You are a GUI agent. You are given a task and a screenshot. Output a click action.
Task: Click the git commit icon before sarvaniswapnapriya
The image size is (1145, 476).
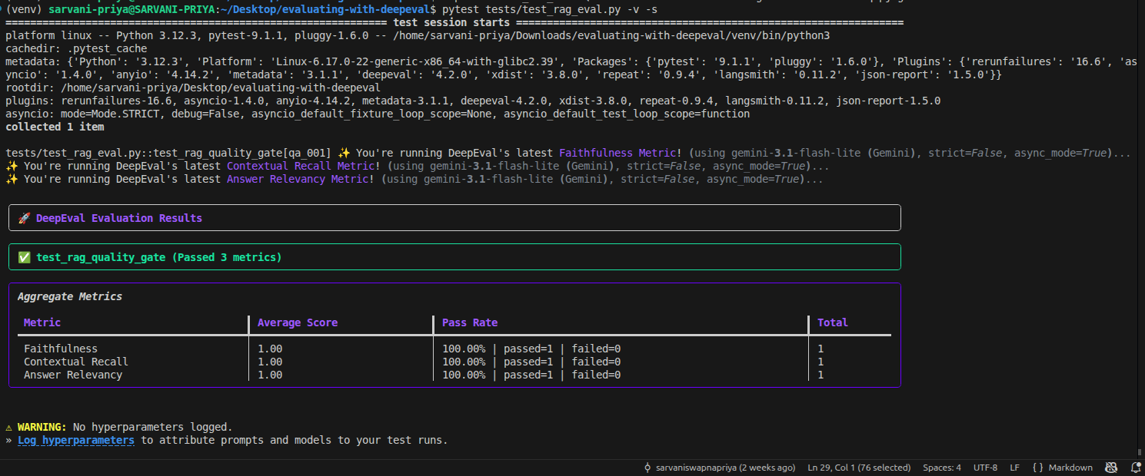[x=647, y=468]
